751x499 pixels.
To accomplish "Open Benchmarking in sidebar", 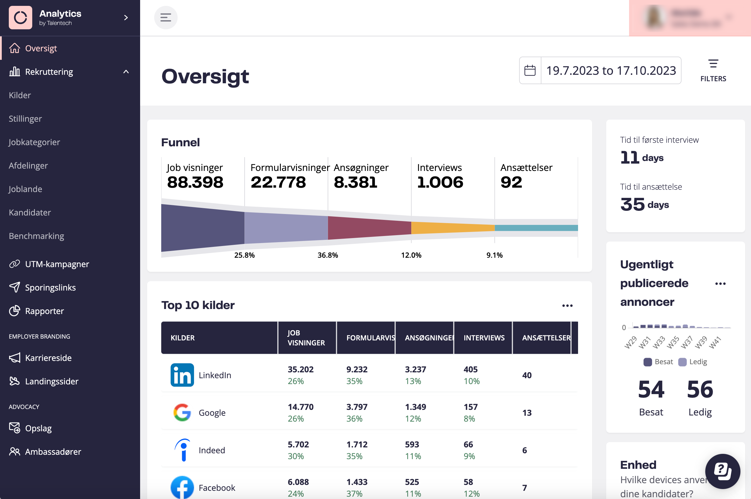I will tap(36, 236).
